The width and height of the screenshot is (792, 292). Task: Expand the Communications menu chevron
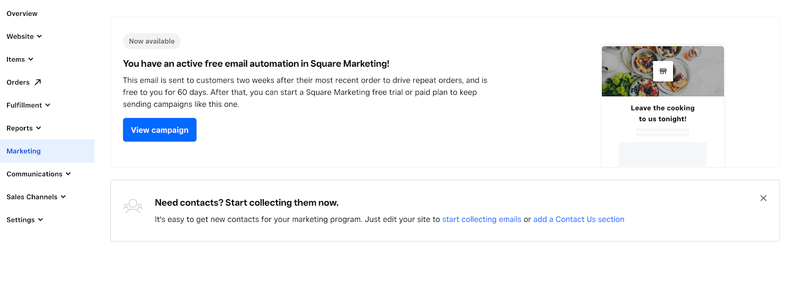pos(68,174)
